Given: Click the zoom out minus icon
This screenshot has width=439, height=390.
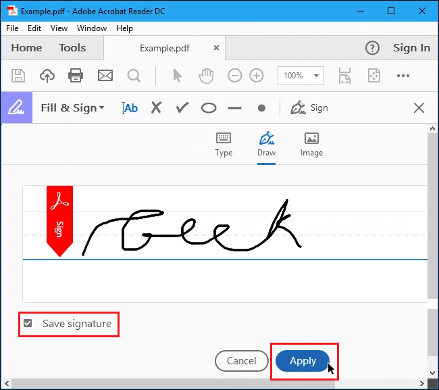Looking at the screenshot, I should click(234, 76).
